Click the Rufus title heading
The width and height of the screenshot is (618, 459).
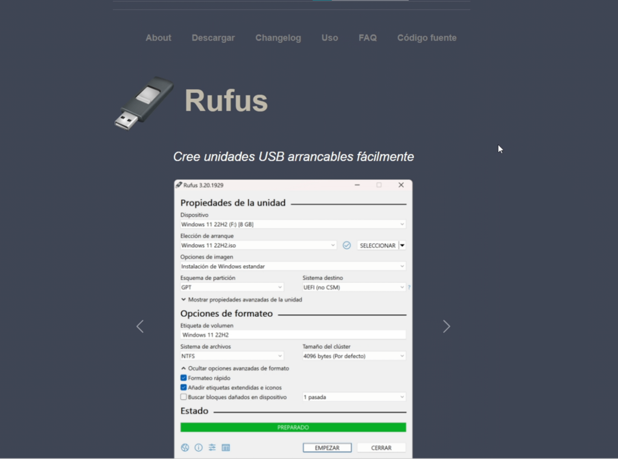(x=226, y=101)
